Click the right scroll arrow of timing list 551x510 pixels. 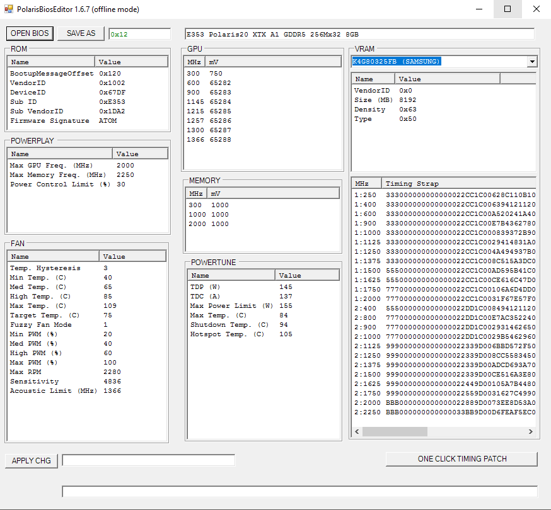[x=531, y=431]
